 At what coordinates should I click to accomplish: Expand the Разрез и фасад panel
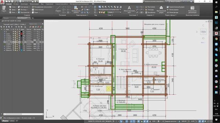[x=170, y=15]
